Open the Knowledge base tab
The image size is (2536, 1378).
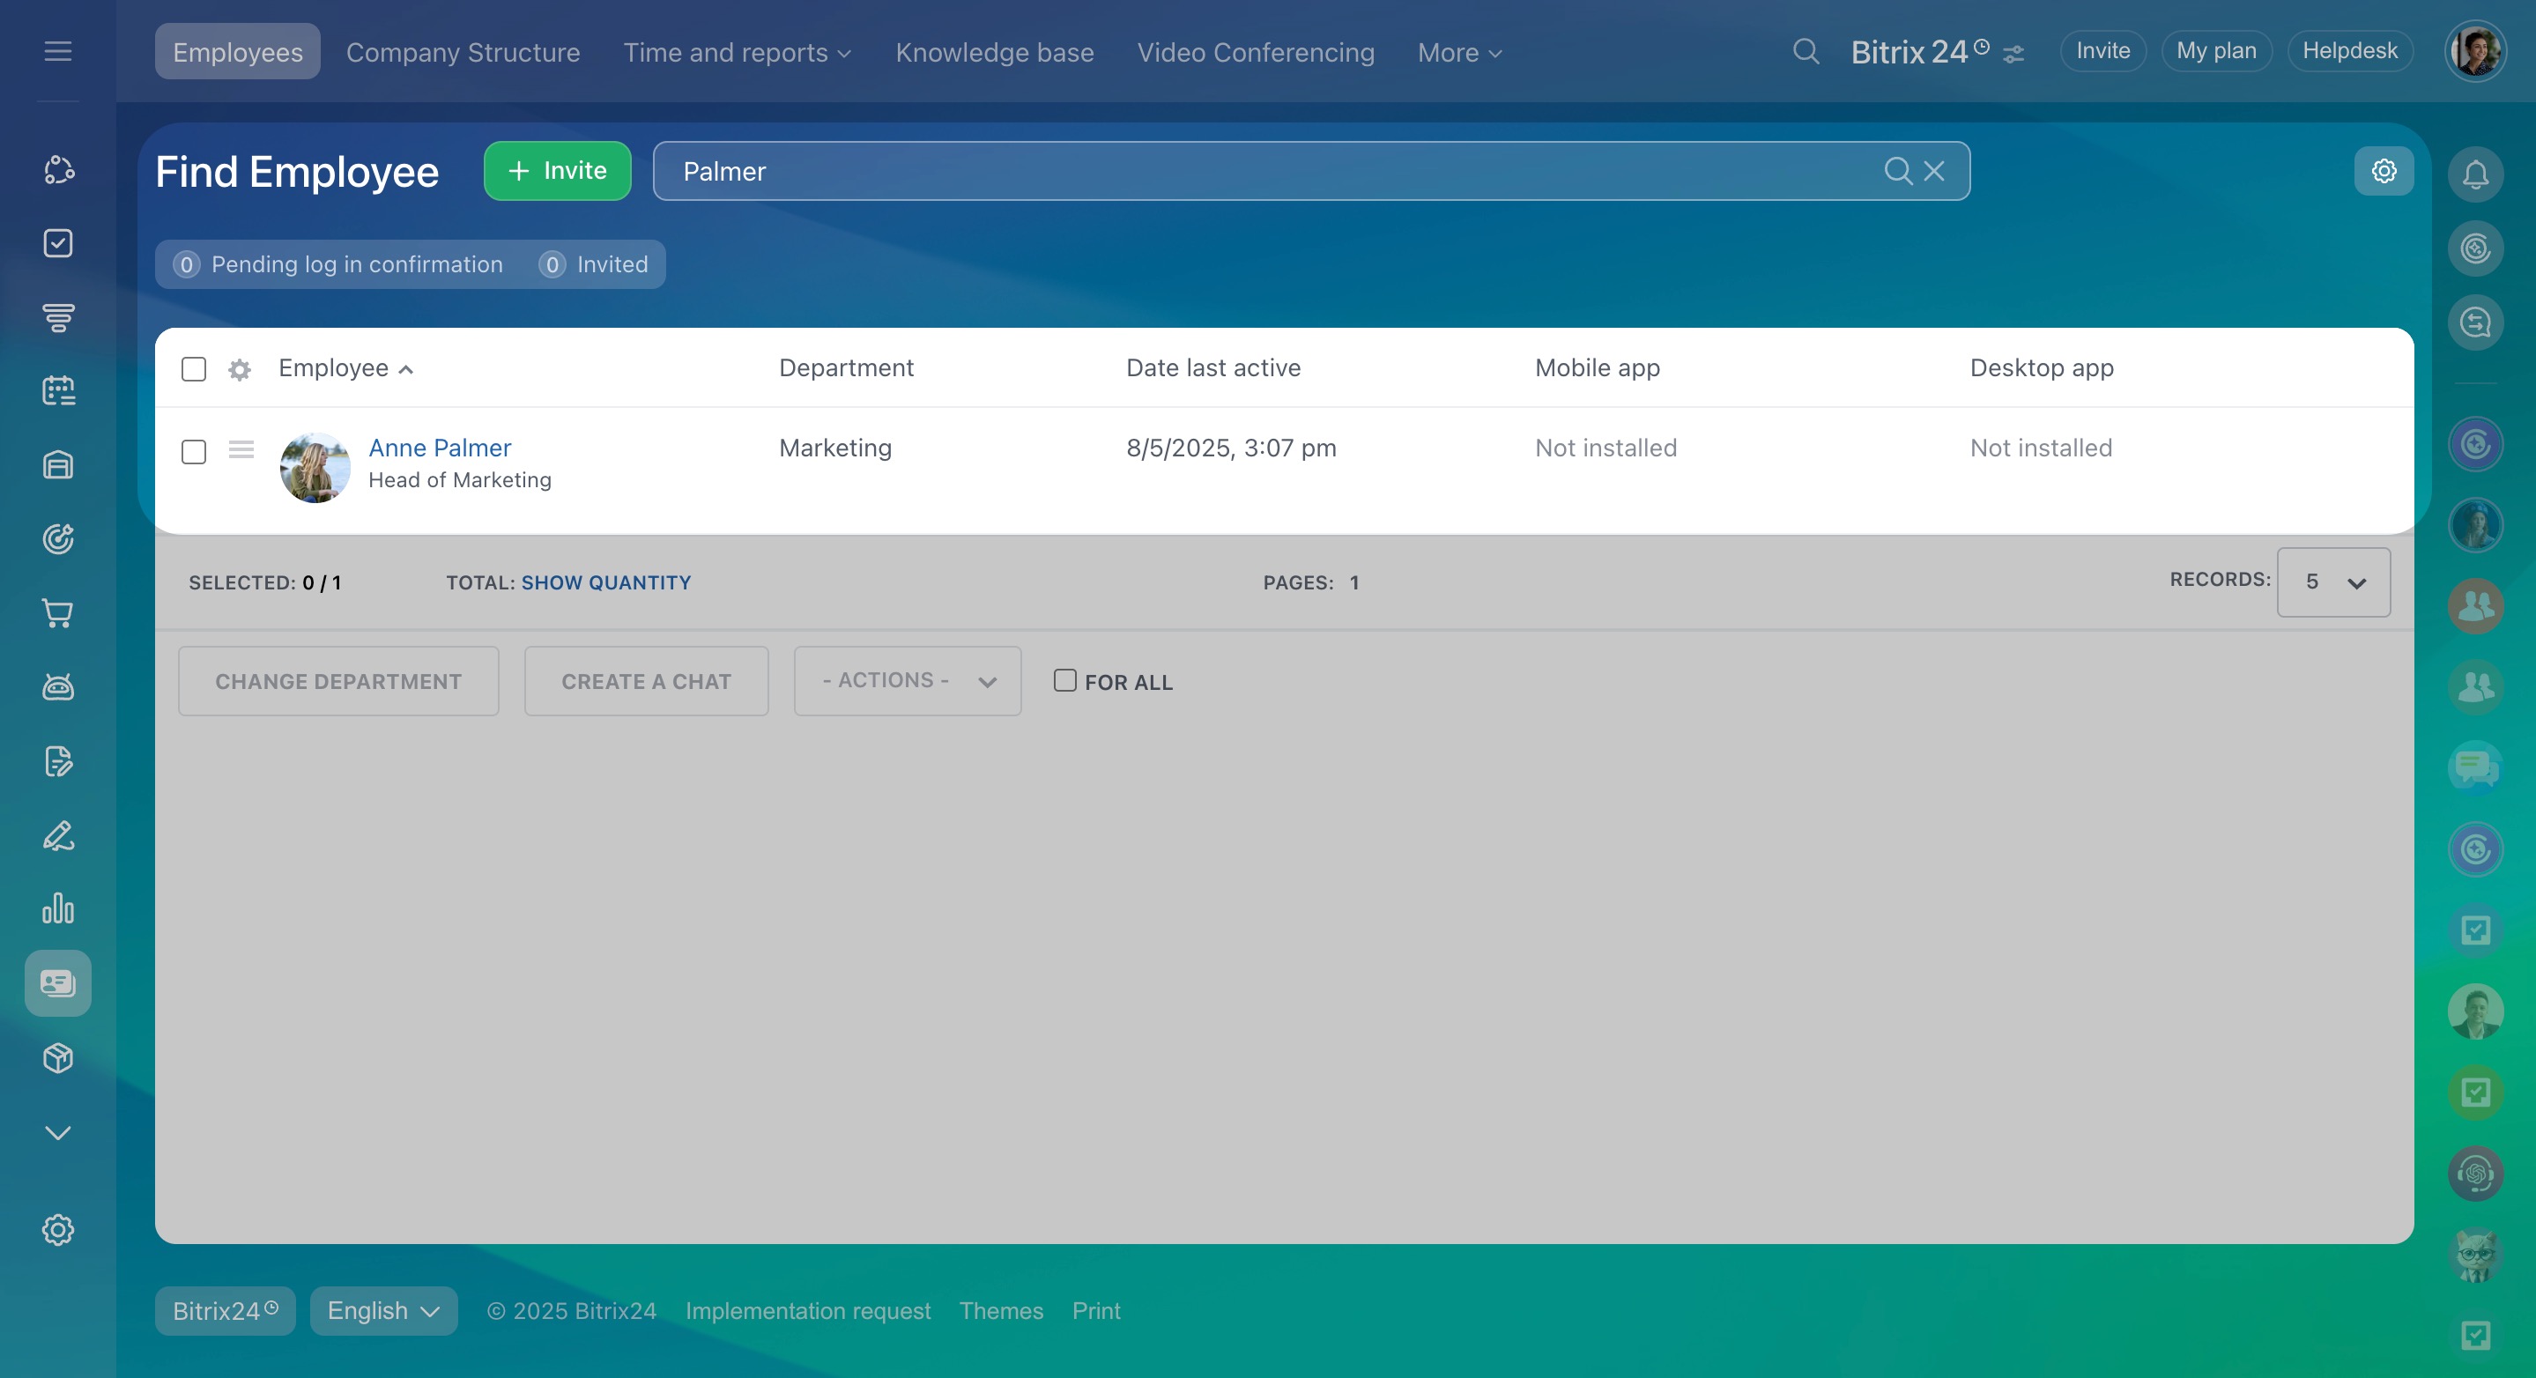click(x=994, y=52)
